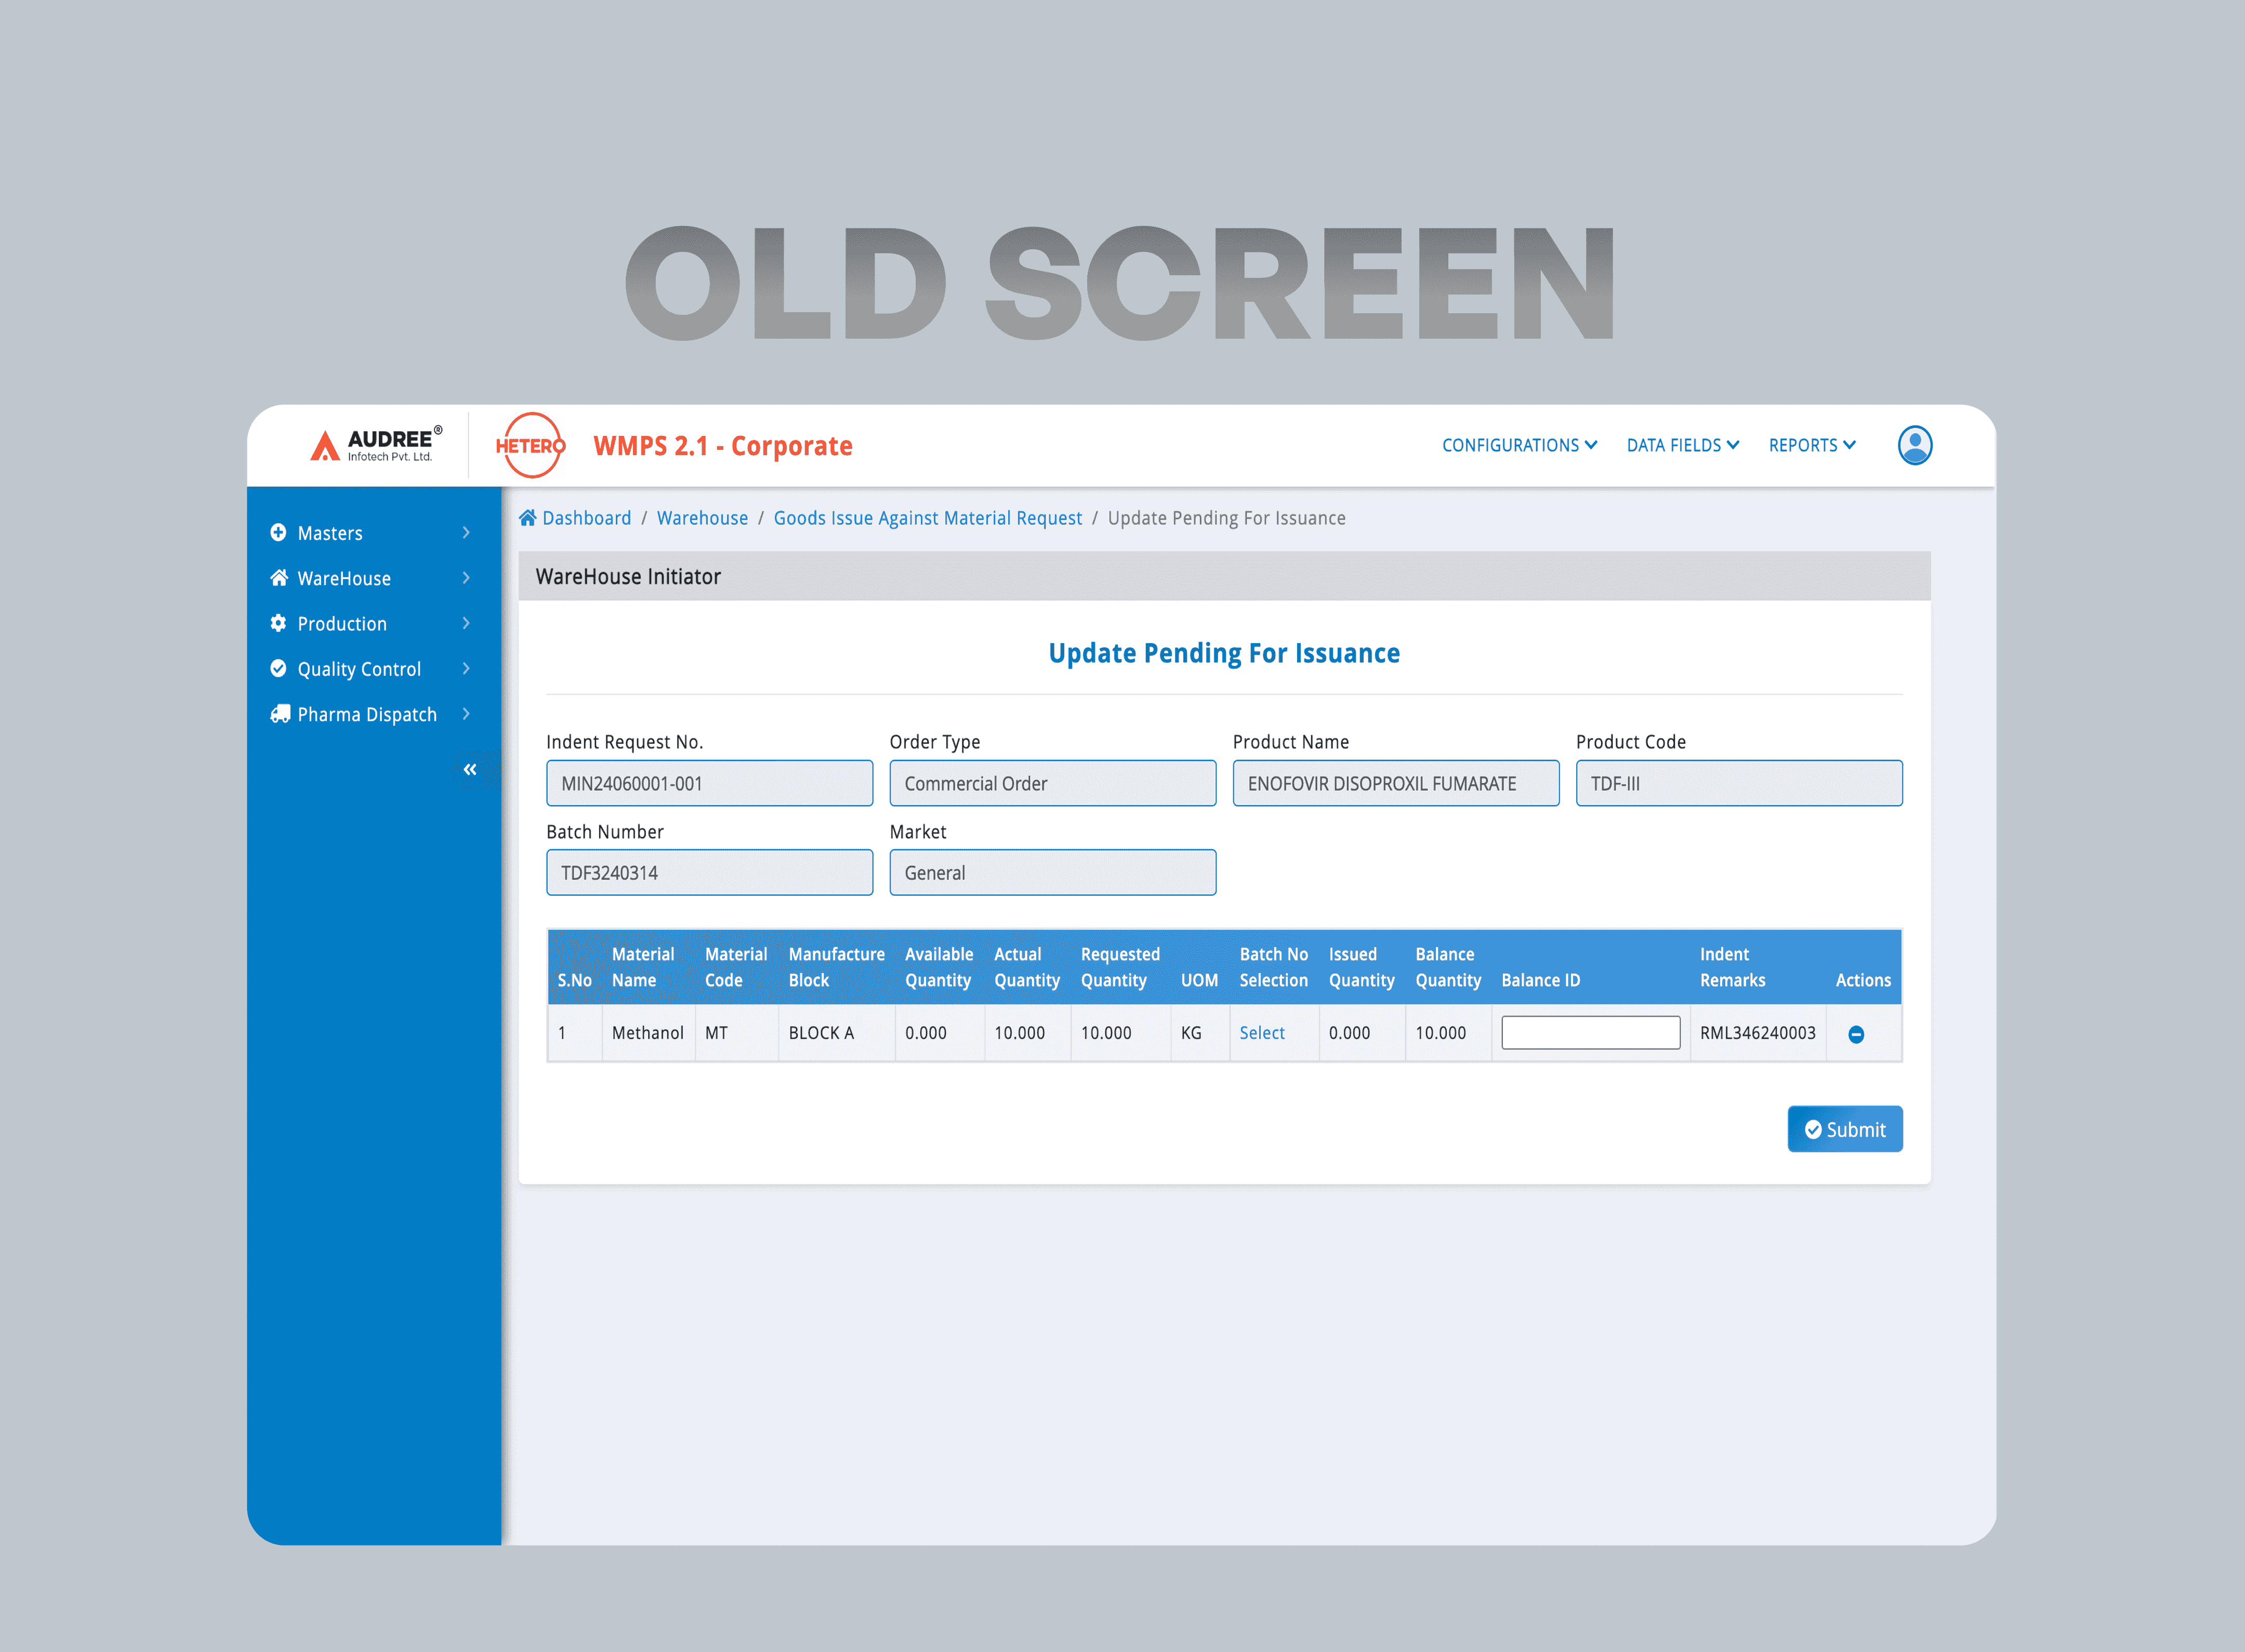Click the Select link under Batch No Selection
Screen dimensions: 2245x1652
(1262, 1033)
